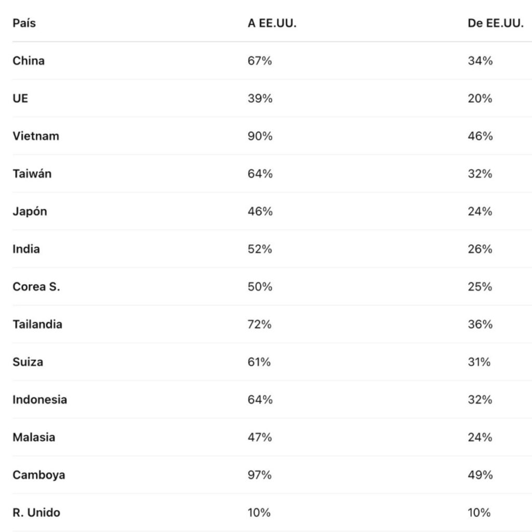This screenshot has height=532, width=532.
Task: Click the Suiza country name
Action: 28,362
